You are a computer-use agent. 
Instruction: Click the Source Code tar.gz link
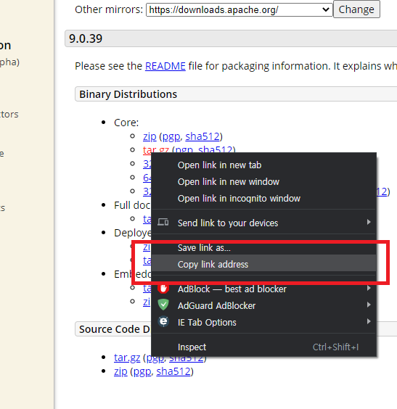(x=127, y=358)
